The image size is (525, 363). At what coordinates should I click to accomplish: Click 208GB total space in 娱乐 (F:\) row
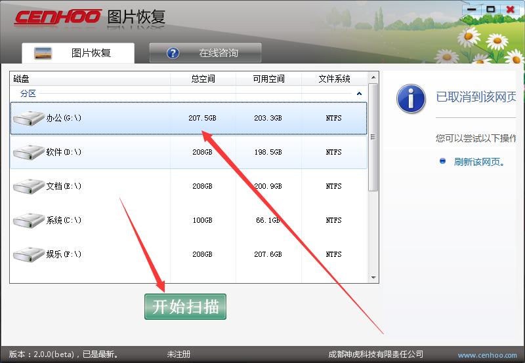[x=202, y=254]
